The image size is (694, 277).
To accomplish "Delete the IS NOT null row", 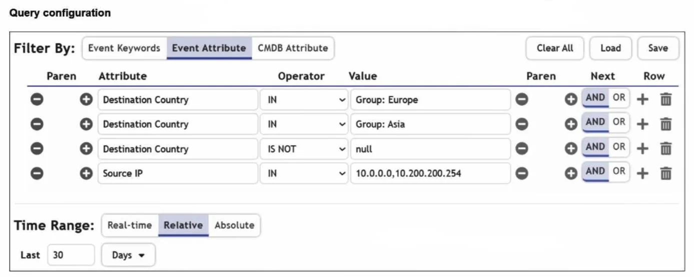I will 665,149.
